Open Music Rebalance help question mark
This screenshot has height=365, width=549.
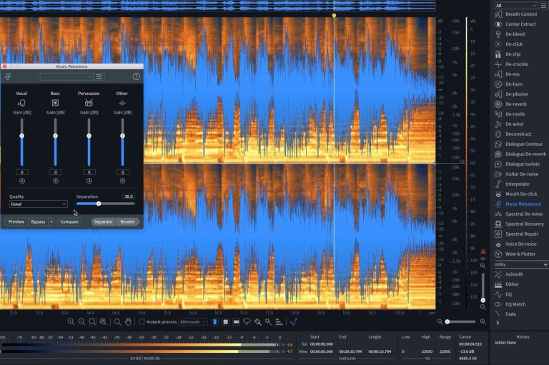pyautogui.click(x=137, y=76)
